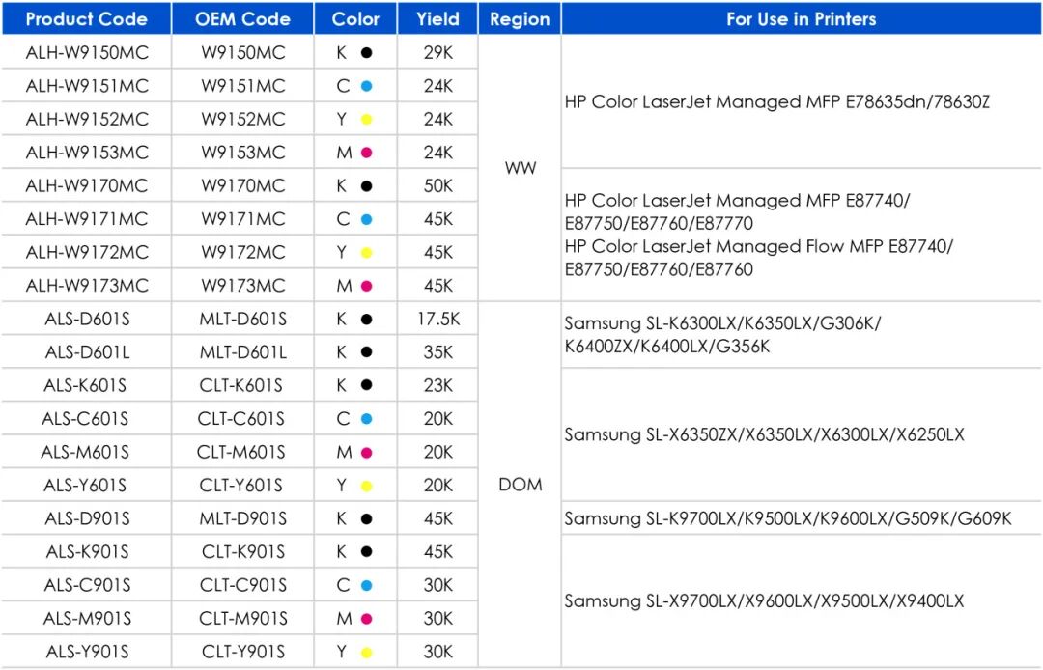Select product code ALS-D901S
The width and height of the screenshot is (1043, 670).
87,518
